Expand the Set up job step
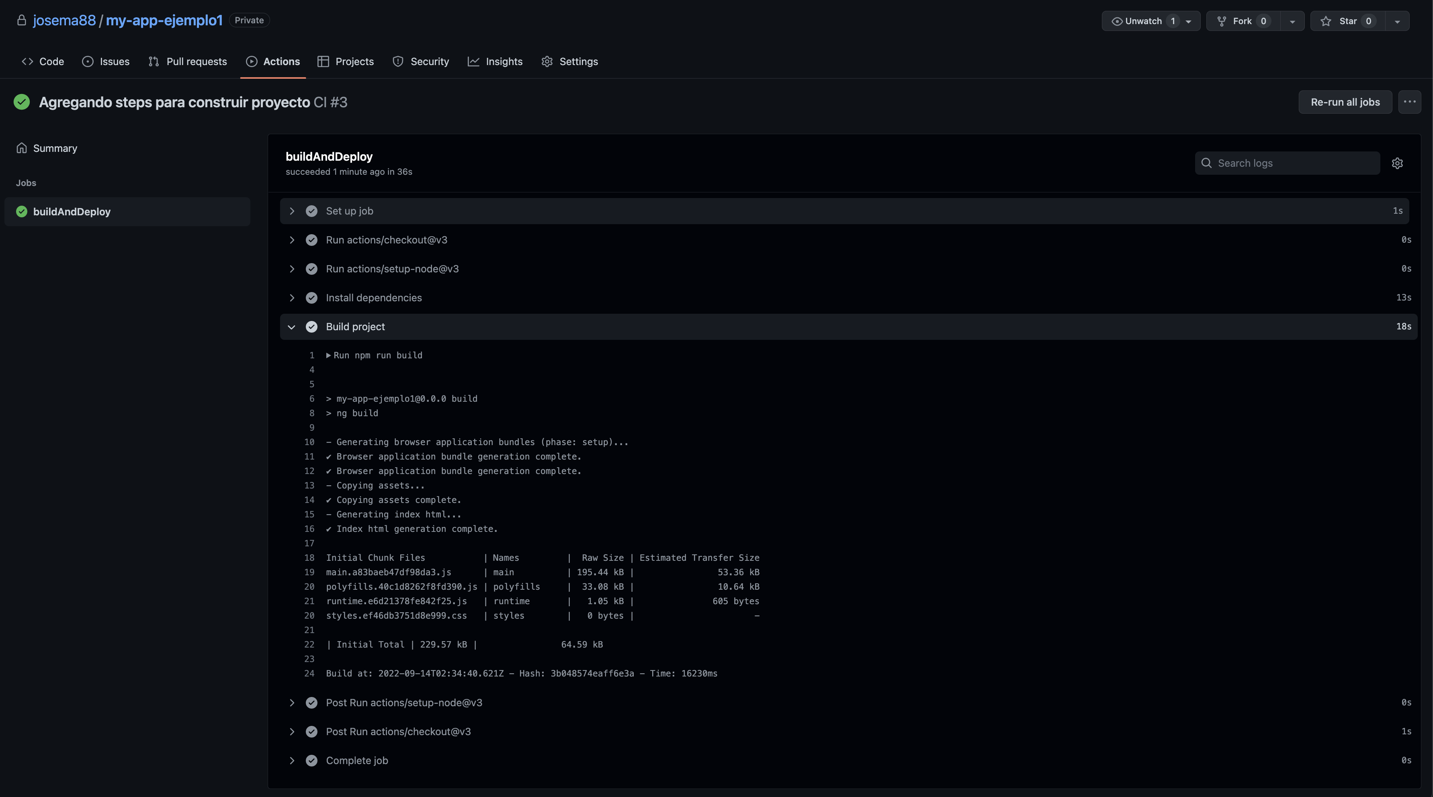1433x797 pixels. 291,211
